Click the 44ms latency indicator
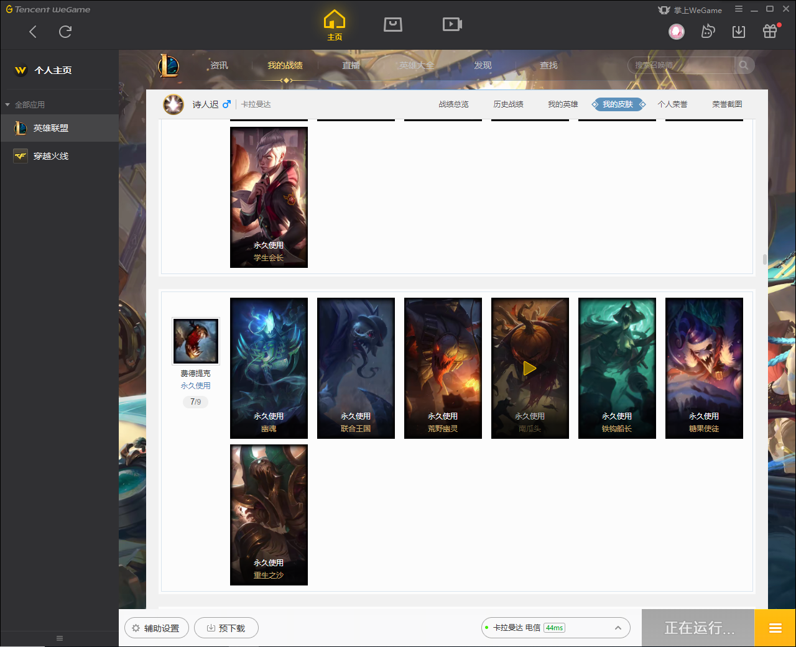Image resolution: width=796 pixels, height=647 pixels. click(x=554, y=628)
